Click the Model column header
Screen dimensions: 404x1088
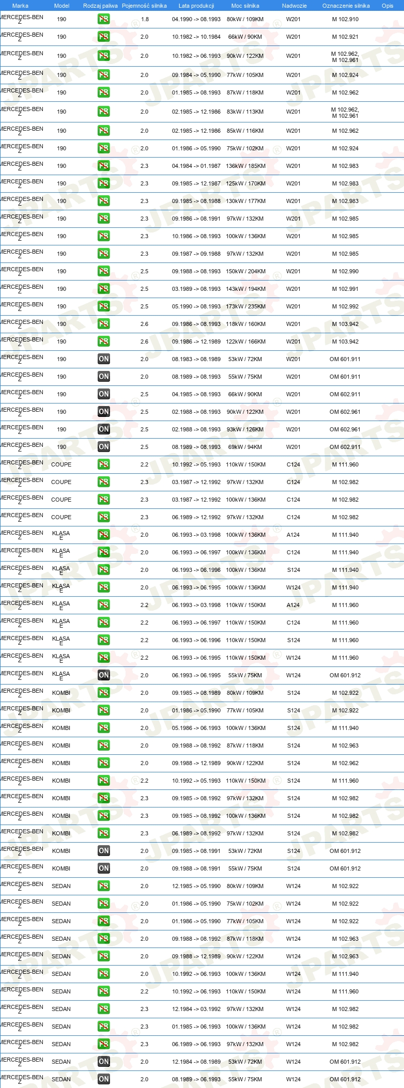(x=62, y=6)
